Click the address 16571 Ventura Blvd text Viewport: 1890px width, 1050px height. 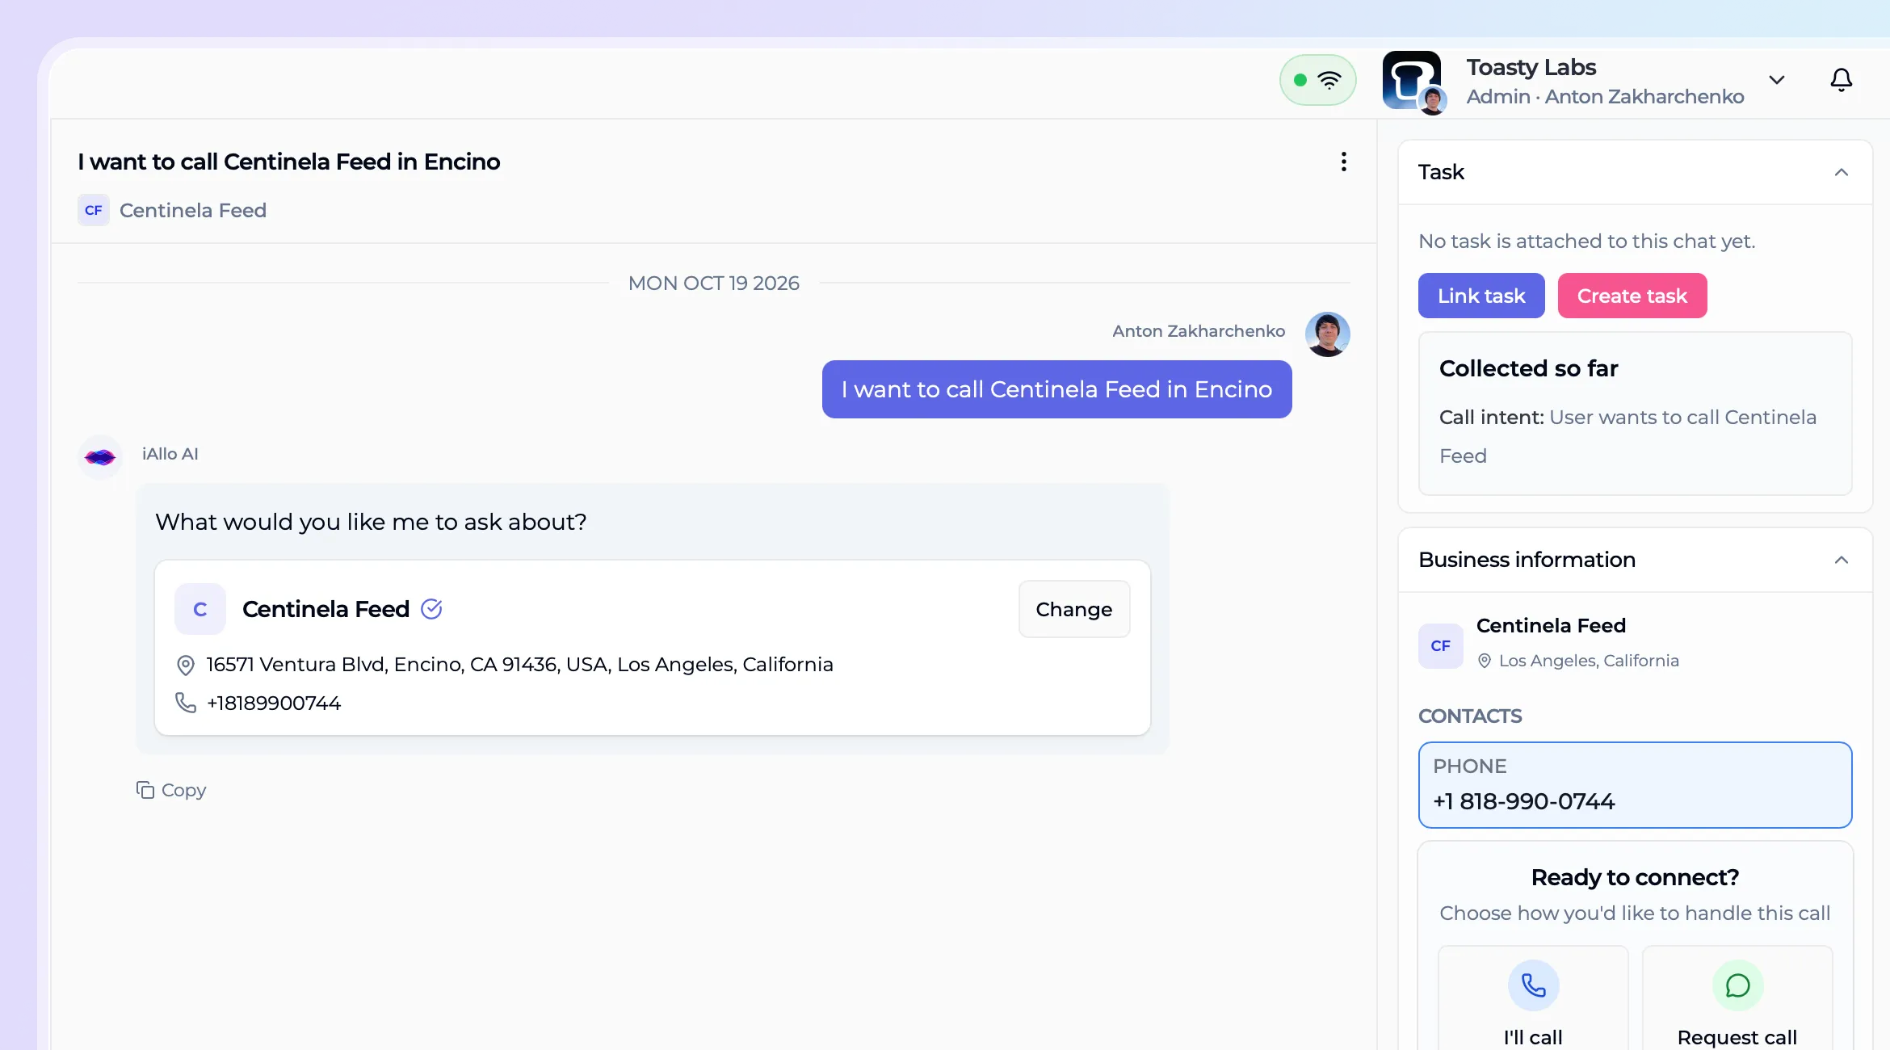519,665
